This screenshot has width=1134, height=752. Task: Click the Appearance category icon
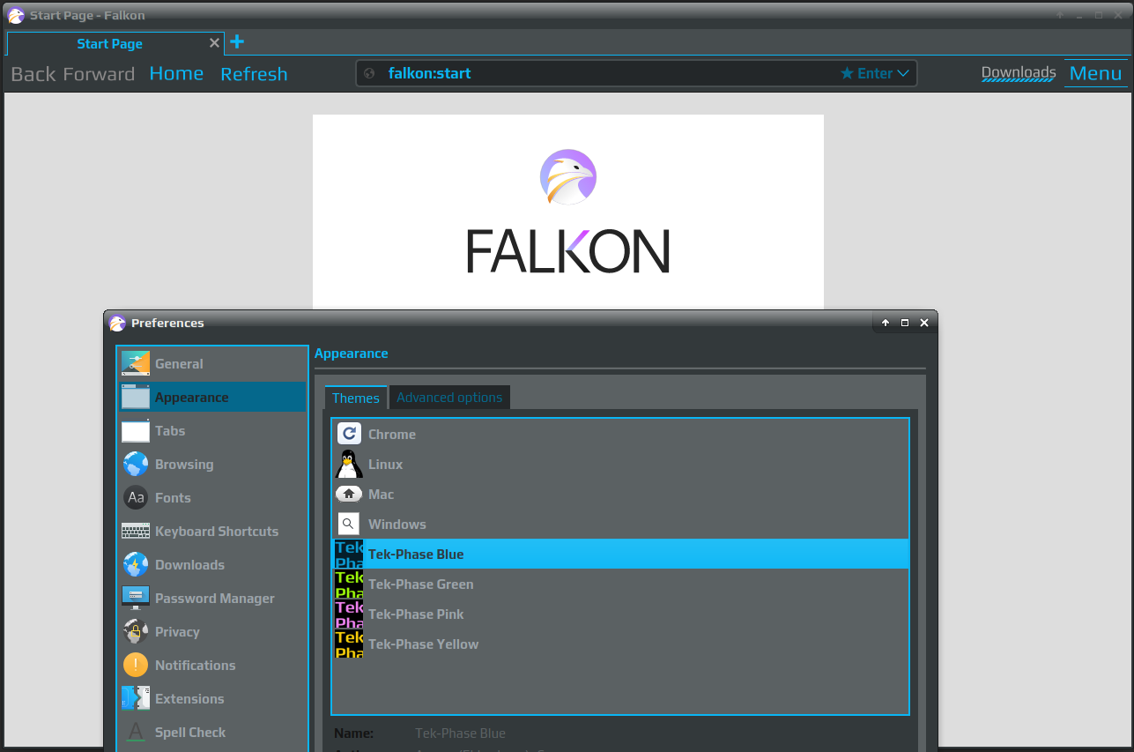click(x=136, y=397)
